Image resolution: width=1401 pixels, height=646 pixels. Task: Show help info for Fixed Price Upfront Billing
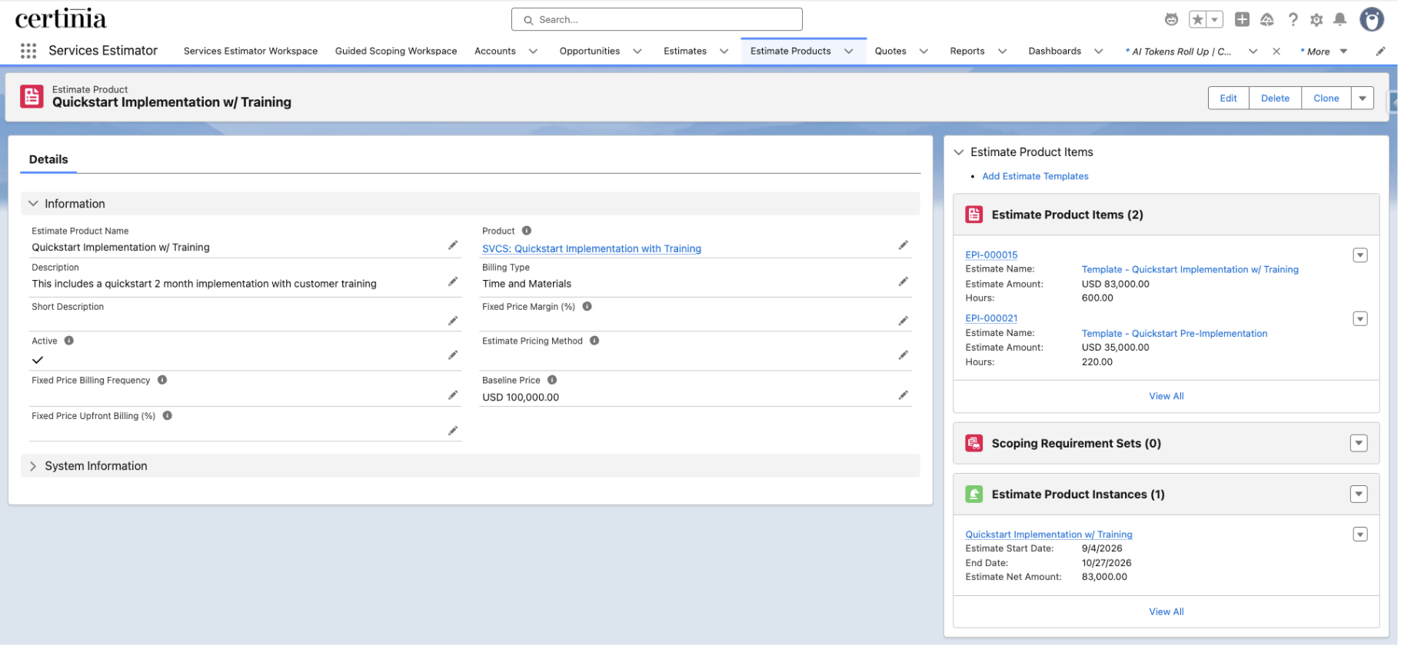pyautogui.click(x=168, y=416)
